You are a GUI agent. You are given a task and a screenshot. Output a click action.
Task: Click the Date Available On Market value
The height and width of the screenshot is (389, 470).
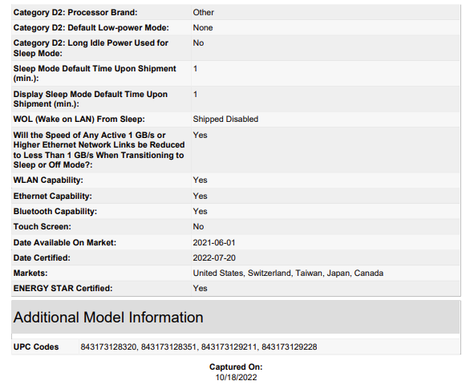pyautogui.click(x=214, y=242)
